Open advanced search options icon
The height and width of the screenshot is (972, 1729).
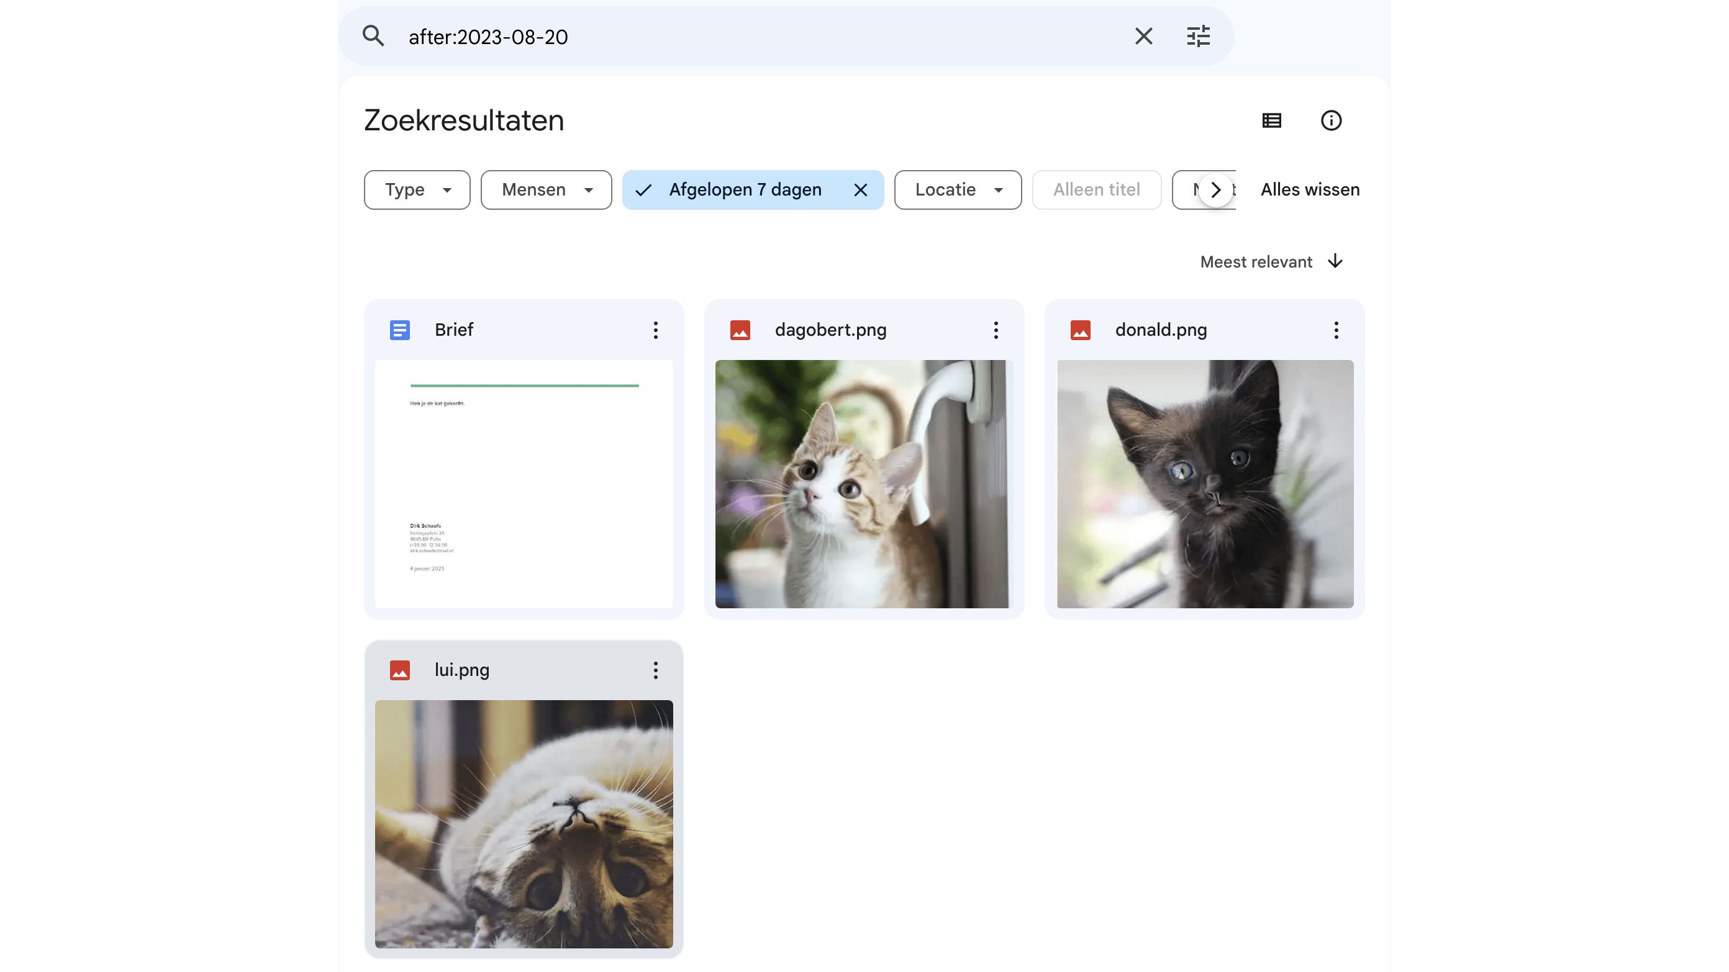coord(1198,36)
